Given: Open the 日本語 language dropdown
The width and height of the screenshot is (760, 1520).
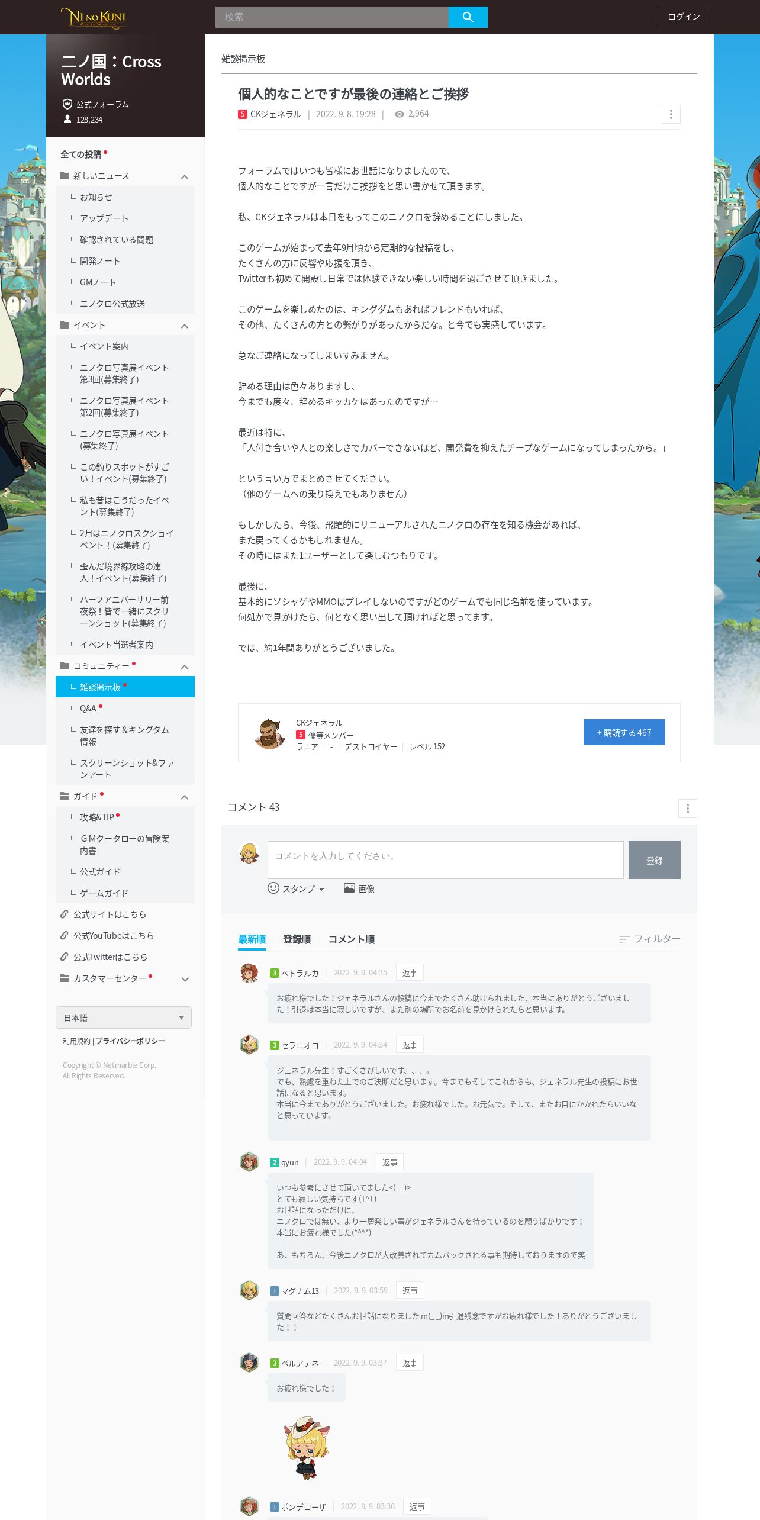Looking at the screenshot, I should pos(124,1017).
